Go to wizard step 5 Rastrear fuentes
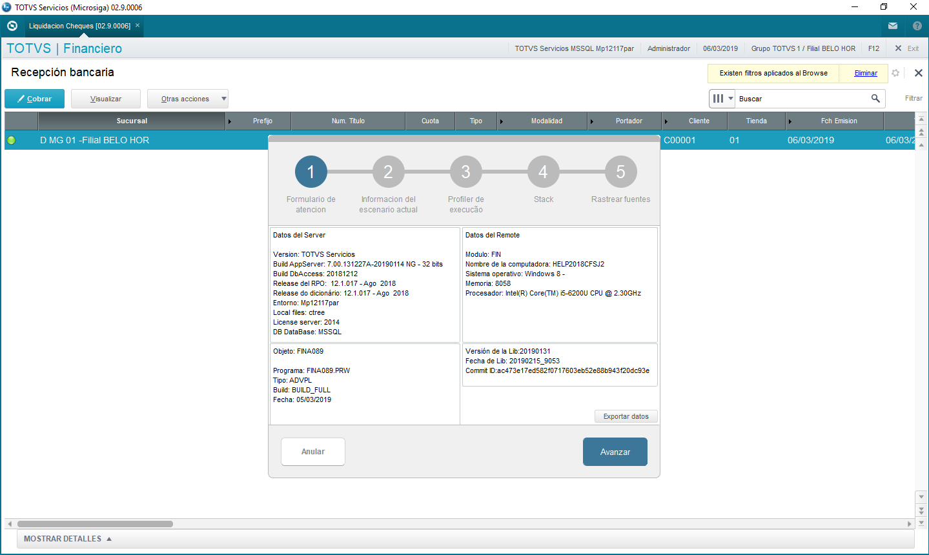This screenshot has width=929, height=555. (x=621, y=172)
